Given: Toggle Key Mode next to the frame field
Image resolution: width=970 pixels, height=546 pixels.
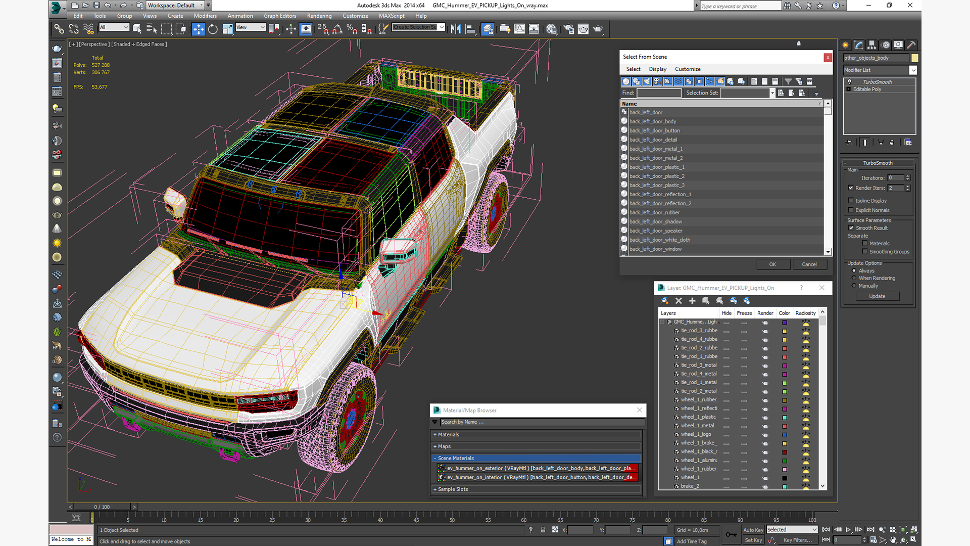Looking at the screenshot, I should (x=826, y=540).
